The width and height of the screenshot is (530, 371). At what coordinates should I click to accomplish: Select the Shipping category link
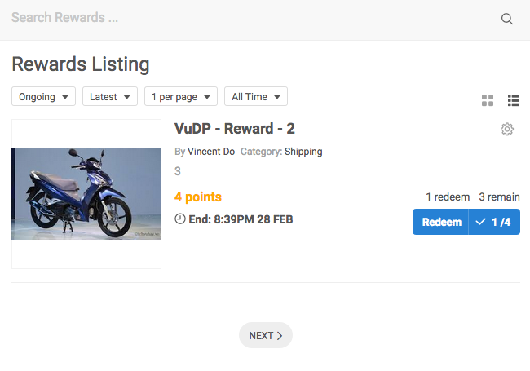tap(303, 152)
